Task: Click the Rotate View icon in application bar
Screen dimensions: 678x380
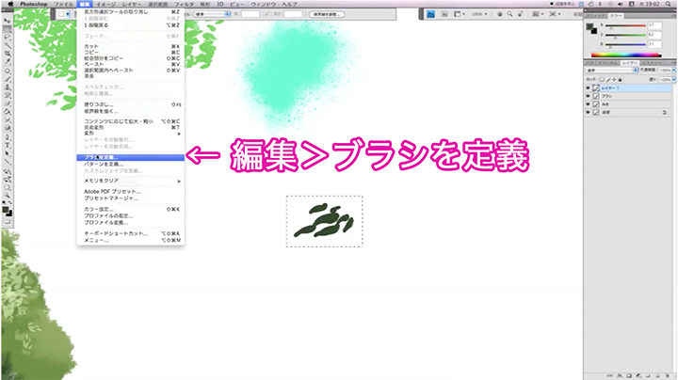Action: (521, 14)
